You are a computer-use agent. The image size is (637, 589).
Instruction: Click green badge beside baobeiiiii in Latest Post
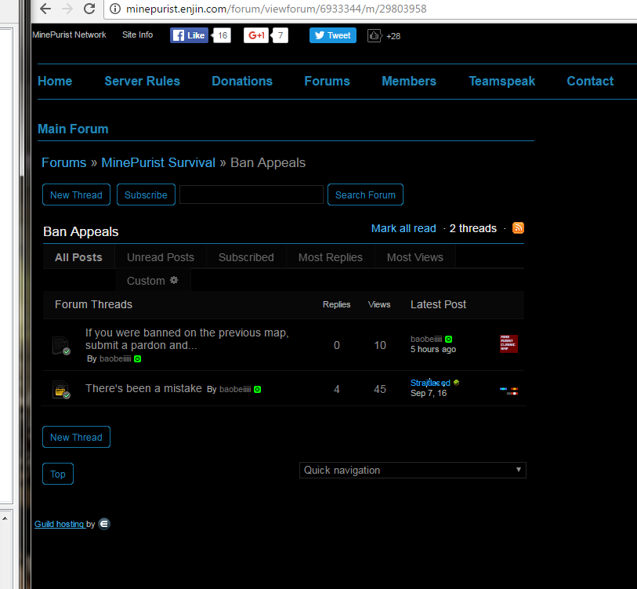tap(448, 340)
